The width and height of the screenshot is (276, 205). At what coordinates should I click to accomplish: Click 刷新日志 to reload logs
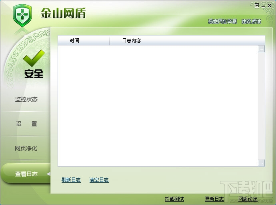point(71,180)
